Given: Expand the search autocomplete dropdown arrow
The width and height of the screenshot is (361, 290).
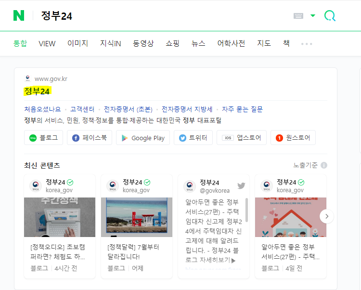Looking at the screenshot, I should (x=313, y=16).
